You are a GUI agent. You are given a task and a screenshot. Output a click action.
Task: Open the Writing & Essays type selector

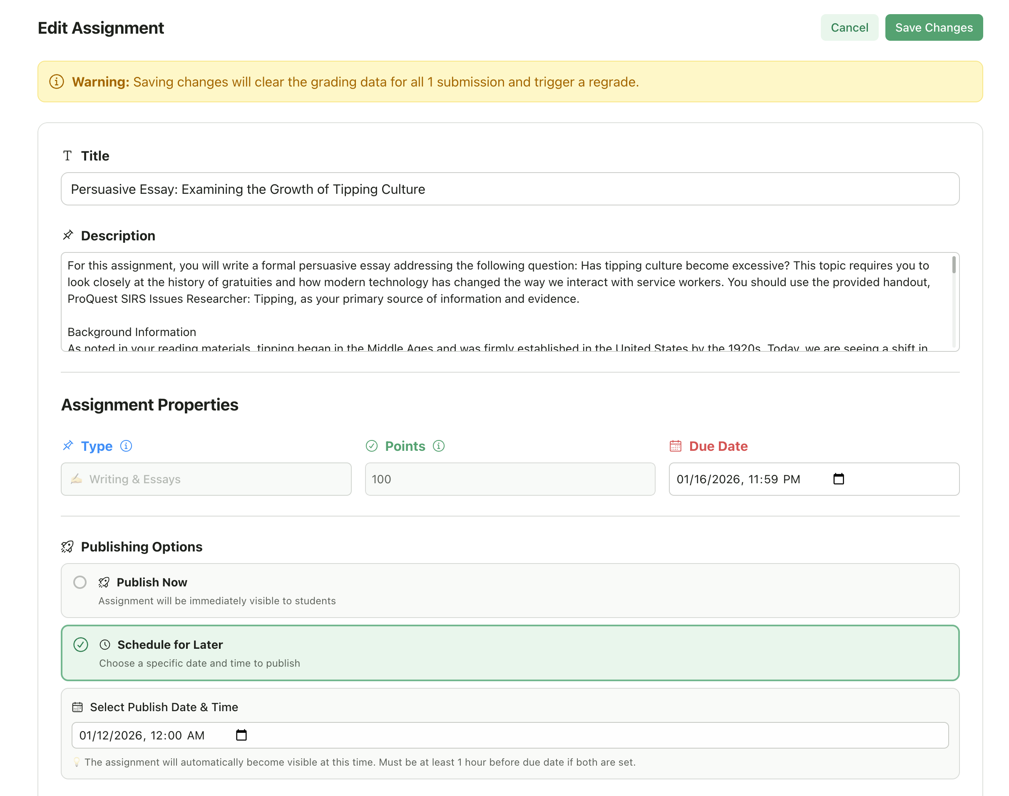(x=206, y=479)
